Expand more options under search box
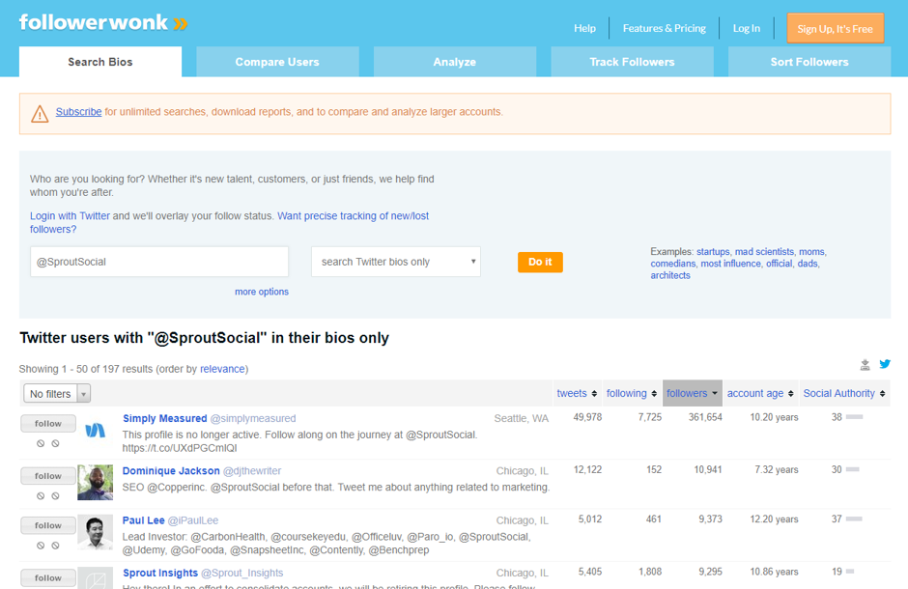Screen dimensions: 908x589 [x=261, y=292]
